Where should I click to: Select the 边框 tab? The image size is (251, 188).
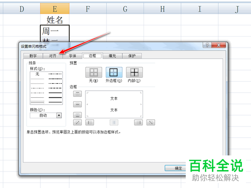click(x=92, y=56)
